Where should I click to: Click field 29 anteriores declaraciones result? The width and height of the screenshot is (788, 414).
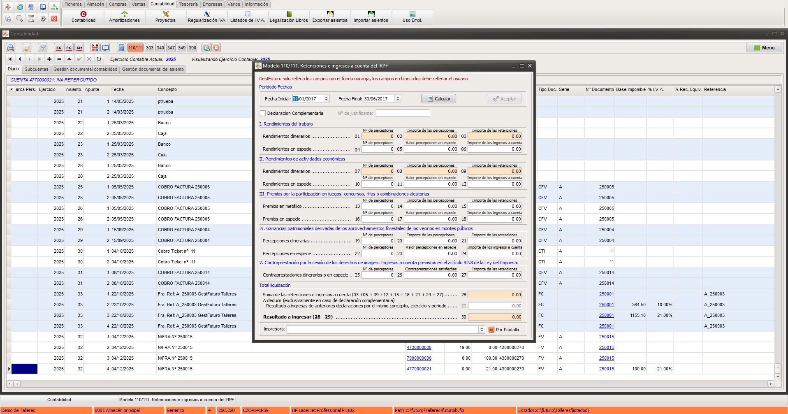495,306
